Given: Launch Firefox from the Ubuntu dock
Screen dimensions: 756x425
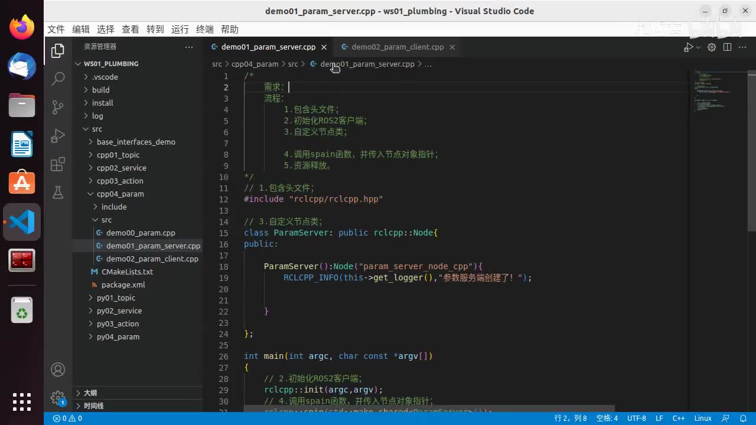Looking at the screenshot, I should pyautogui.click(x=22, y=27).
